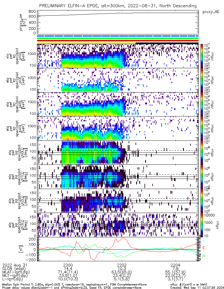Click the 'Phase delay values' footer line
The height and width of the screenshot is (289, 224).
click(72, 288)
